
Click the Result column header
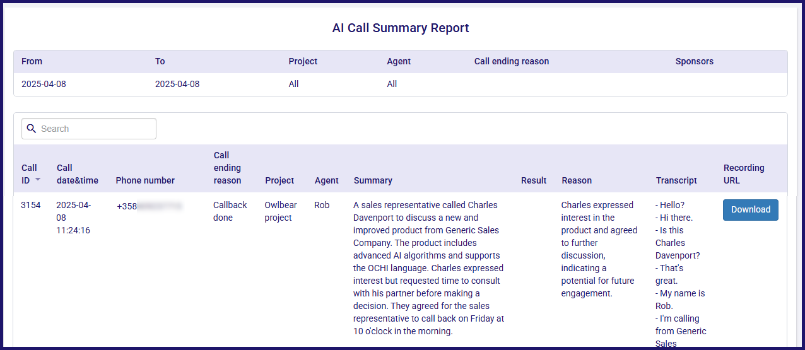point(534,180)
